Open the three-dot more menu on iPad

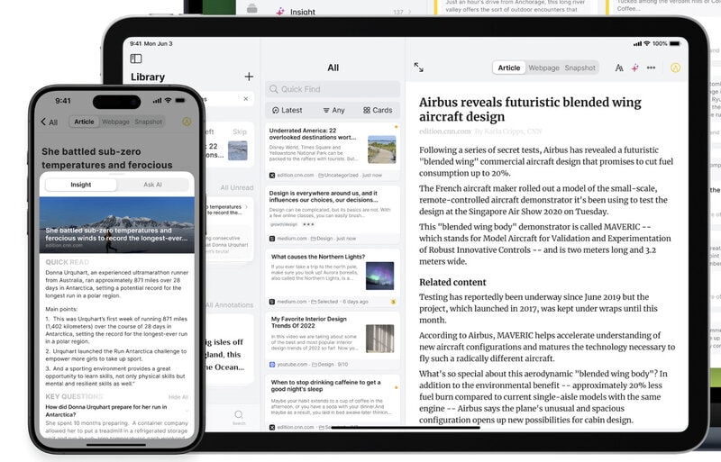tap(651, 68)
